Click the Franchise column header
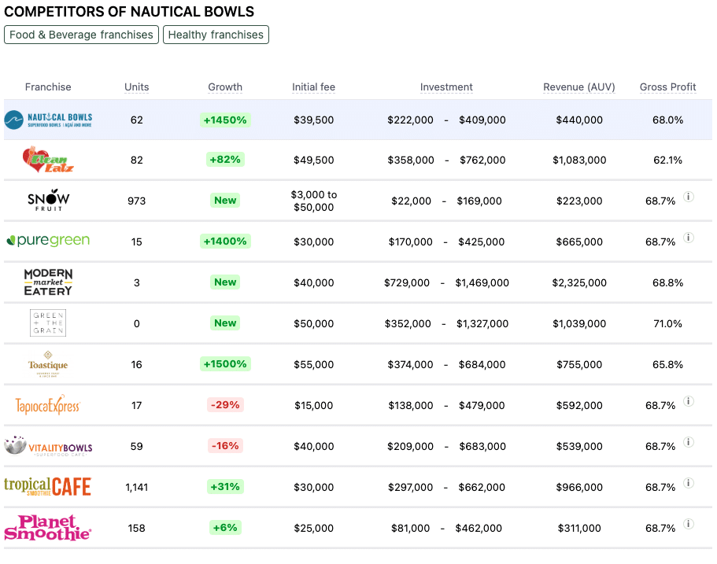The width and height of the screenshot is (717, 564). [x=48, y=87]
